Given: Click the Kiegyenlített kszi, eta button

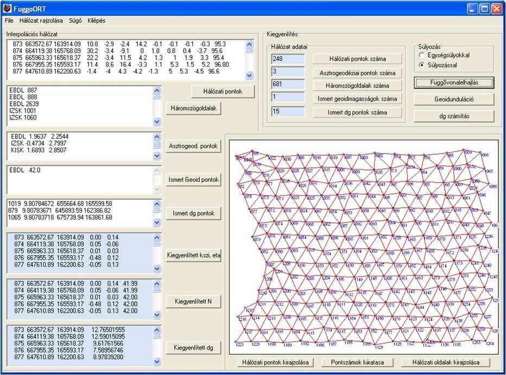Looking at the screenshot, I should (193, 256).
